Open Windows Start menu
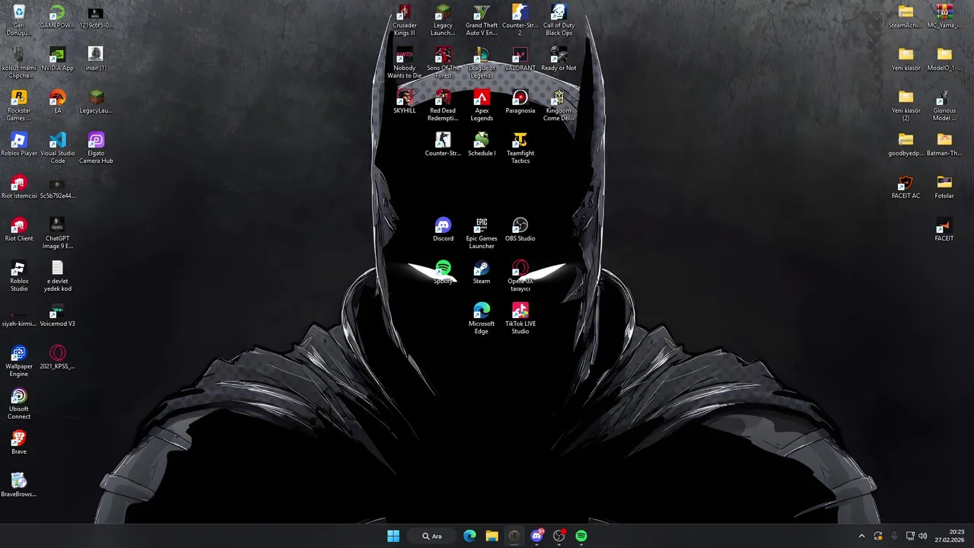The height and width of the screenshot is (548, 974). [x=393, y=536]
